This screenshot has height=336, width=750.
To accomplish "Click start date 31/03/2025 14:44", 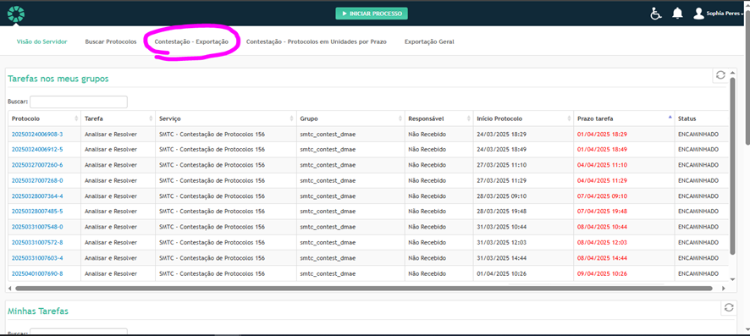I will pyautogui.click(x=502, y=258).
